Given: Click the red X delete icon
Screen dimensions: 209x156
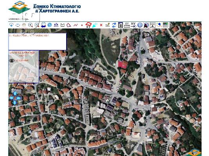Looking at the screenshot, I should [x=101, y=25].
